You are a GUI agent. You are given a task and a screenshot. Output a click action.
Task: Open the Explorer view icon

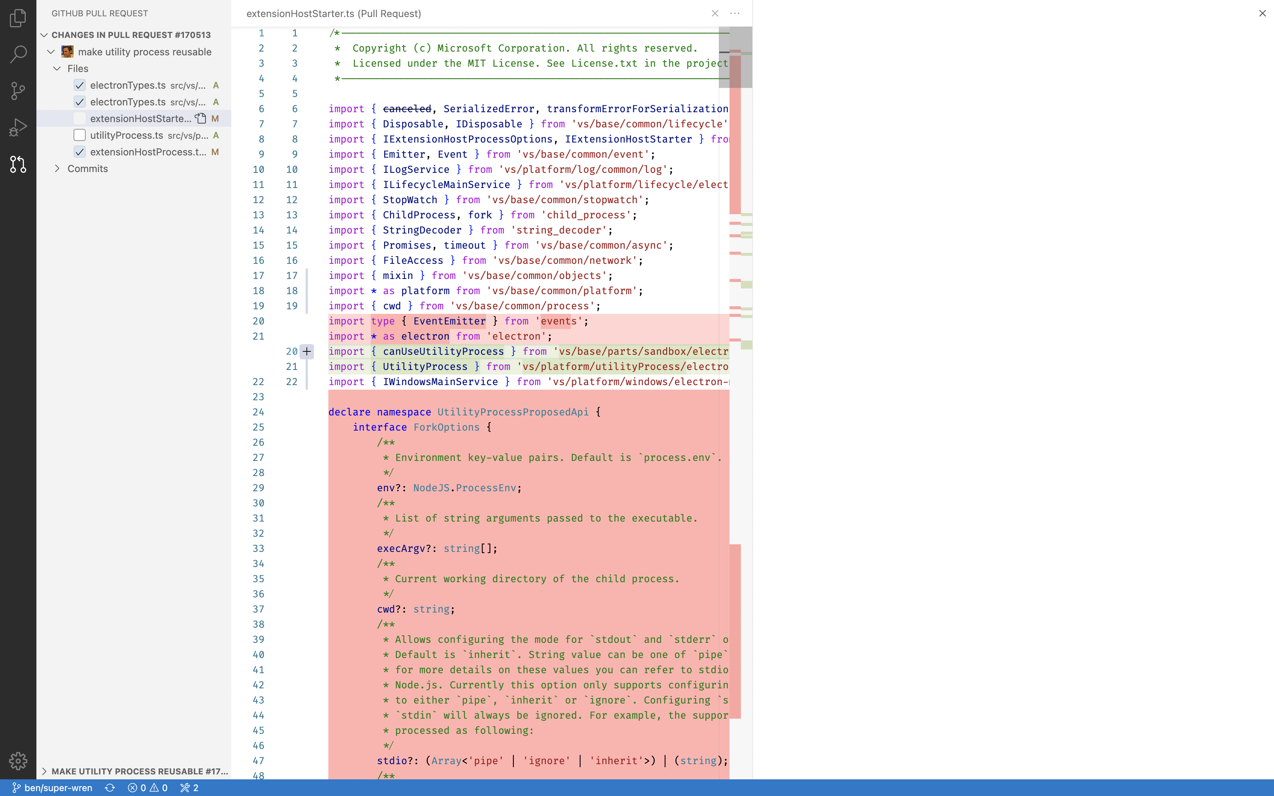(18, 17)
